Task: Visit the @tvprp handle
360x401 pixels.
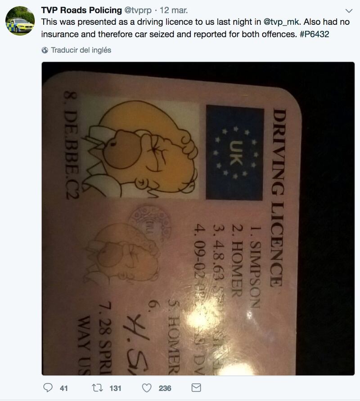Action: point(138,10)
